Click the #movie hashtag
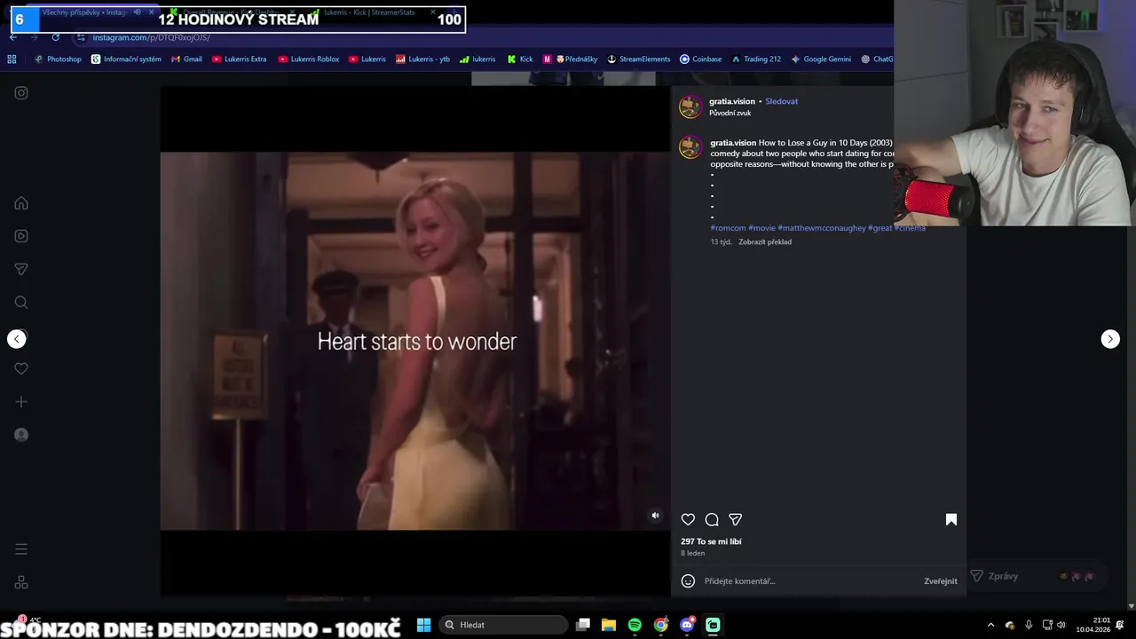 [x=761, y=228]
